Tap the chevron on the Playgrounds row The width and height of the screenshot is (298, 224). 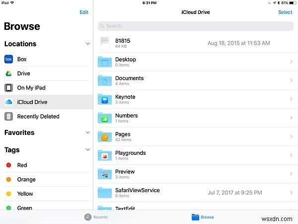291,155
